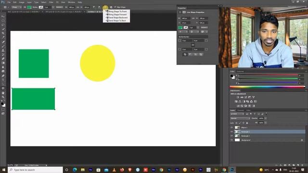Select the Lasso tool
This screenshot has width=308, height=173.
3,25
